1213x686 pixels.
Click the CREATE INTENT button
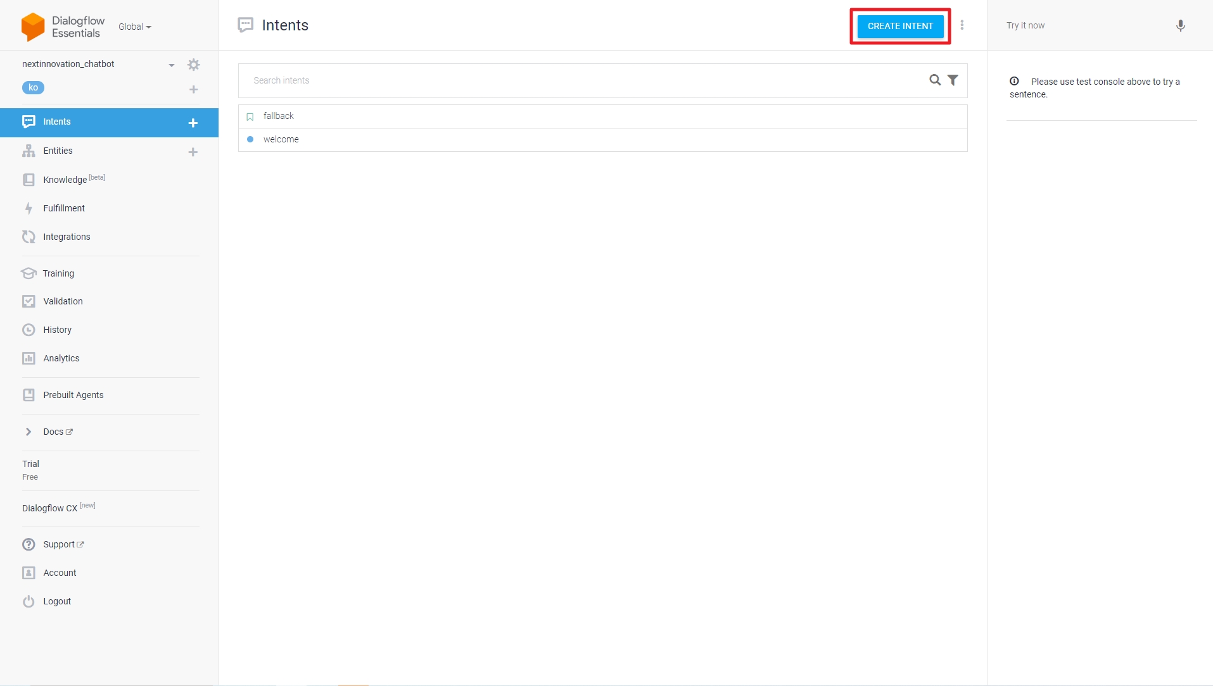pos(900,26)
